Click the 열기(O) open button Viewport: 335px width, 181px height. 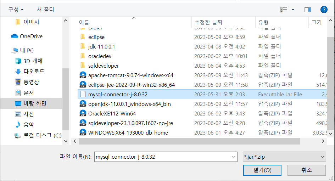click(x=262, y=170)
